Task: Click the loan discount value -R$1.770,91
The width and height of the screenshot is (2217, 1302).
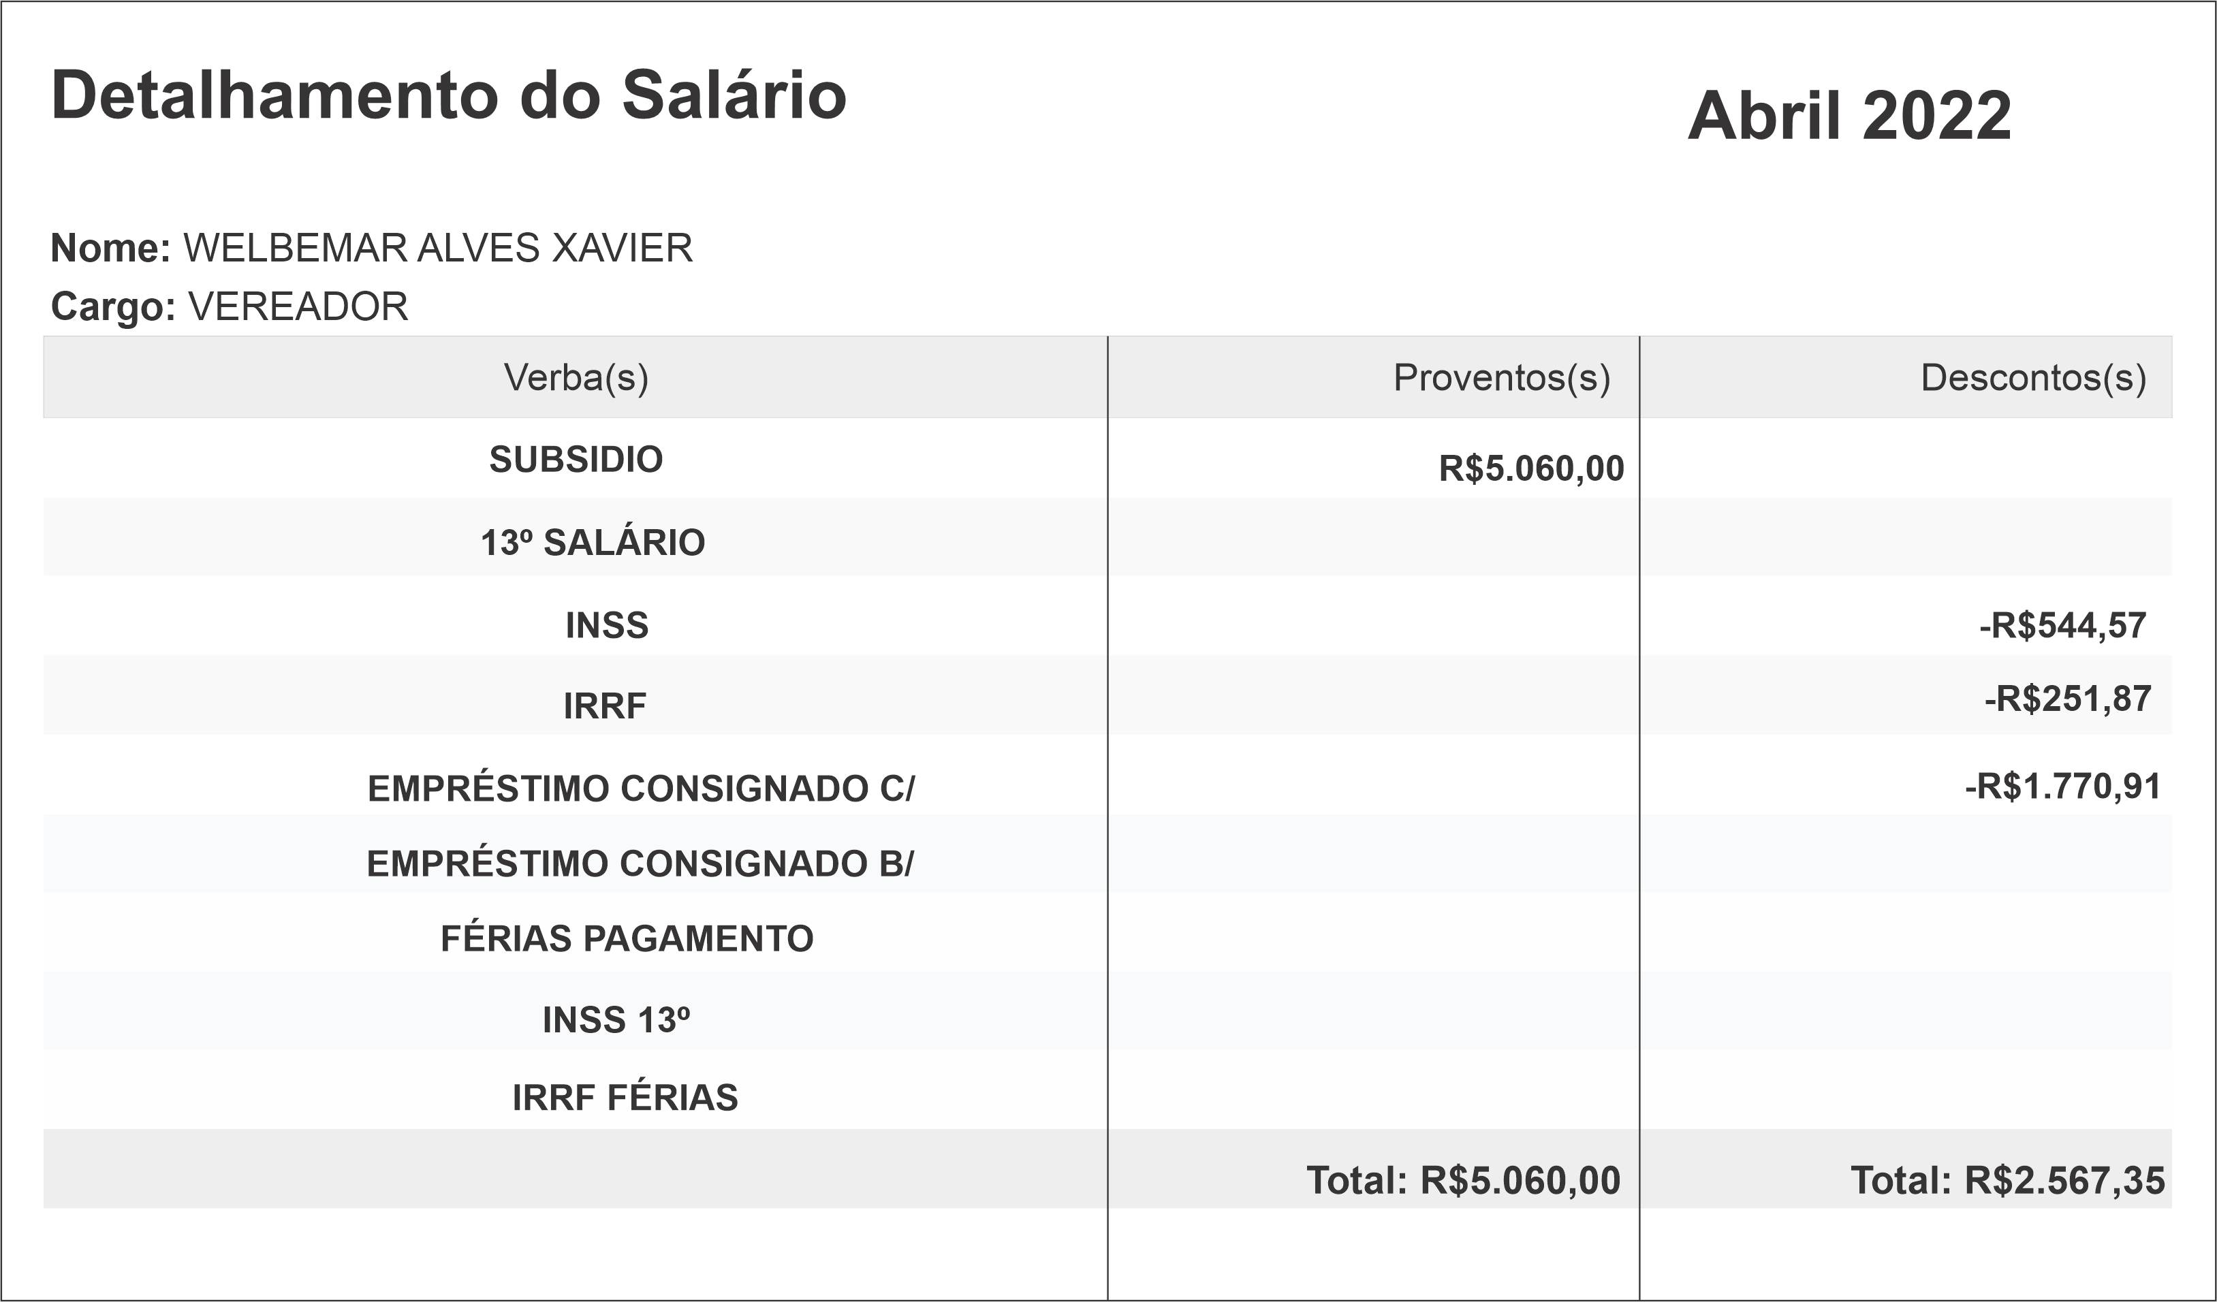Action: (x=2062, y=787)
